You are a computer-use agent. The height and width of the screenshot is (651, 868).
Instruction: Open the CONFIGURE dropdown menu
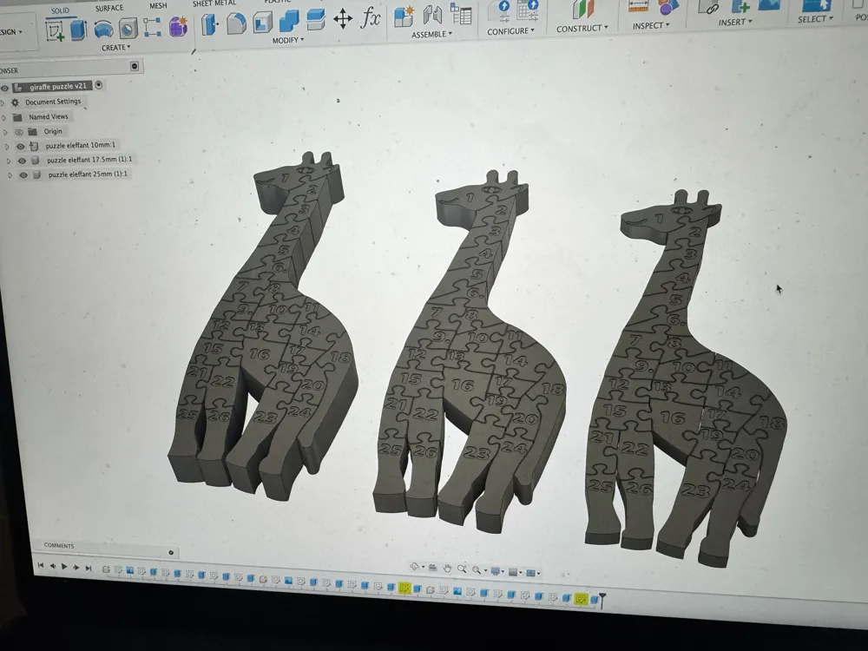click(x=511, y=31)
